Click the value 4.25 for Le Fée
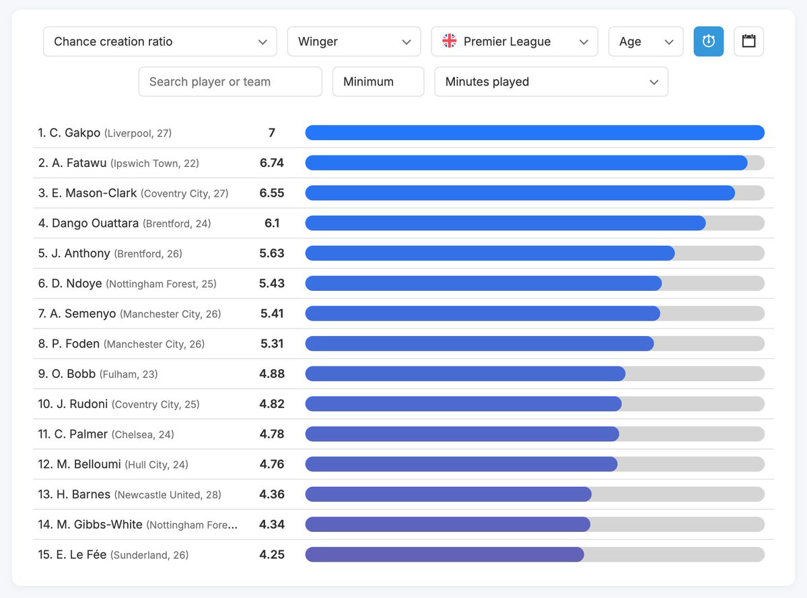Viewport: 807px width, 598px height. (x=272, y=555)
